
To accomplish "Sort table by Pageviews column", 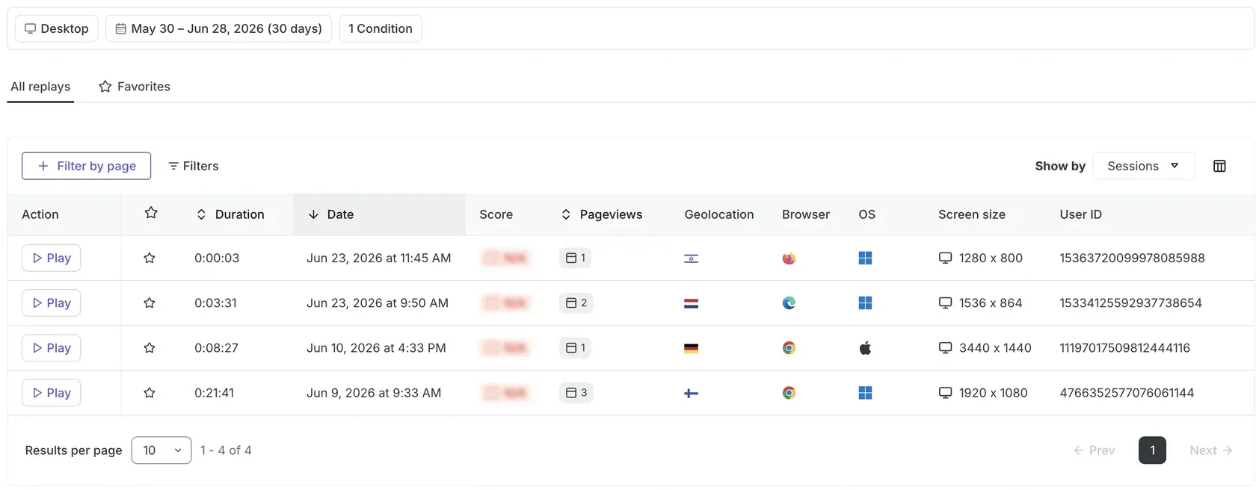I will [602, 214].
